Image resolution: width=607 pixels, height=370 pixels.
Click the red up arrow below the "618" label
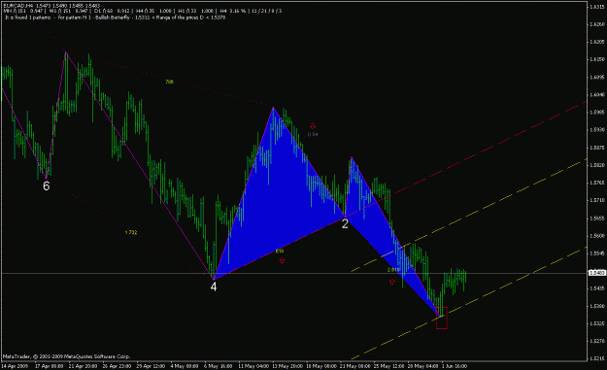coord(282,261)
